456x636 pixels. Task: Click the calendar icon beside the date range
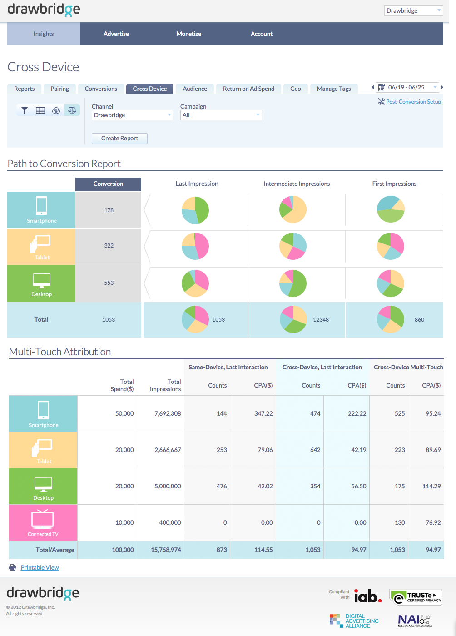(382, 88)
